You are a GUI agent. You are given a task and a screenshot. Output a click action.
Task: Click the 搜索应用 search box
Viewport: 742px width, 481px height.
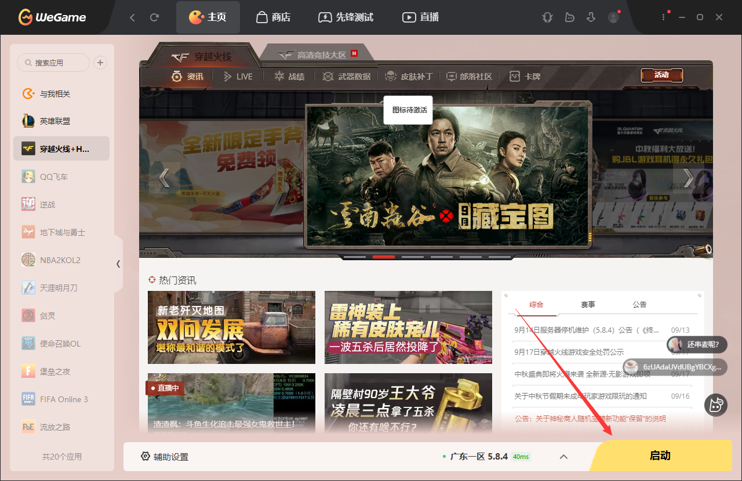point(53,63)
